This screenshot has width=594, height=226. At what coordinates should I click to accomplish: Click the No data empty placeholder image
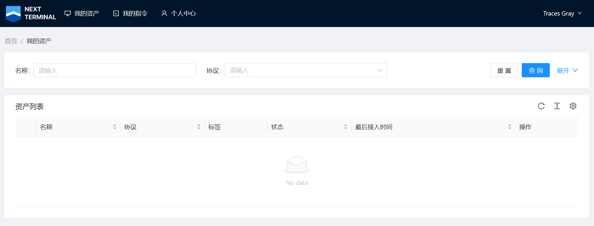[x=297, y=165]
